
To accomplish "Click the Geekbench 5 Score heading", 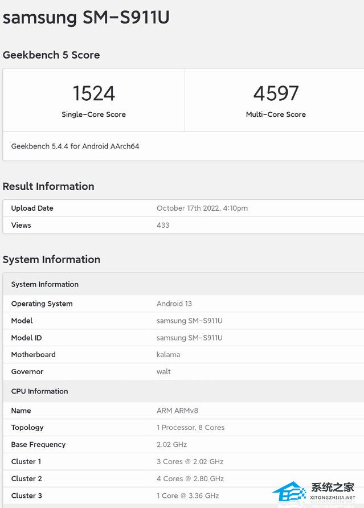I will (51, 55).
